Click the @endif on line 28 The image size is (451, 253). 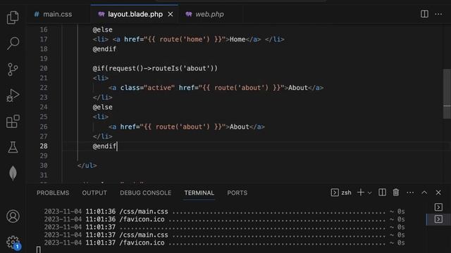[x=104, y=146]
